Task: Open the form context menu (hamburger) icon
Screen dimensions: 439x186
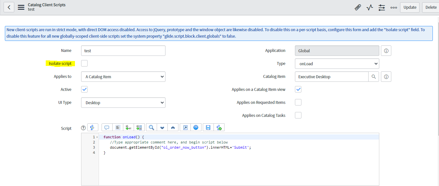Action: (x=21, y=7)
